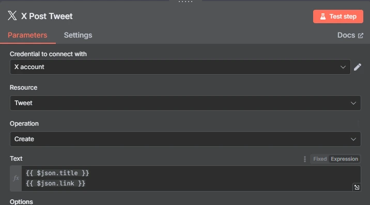Click the X Post Tweet node title
Screen dimensions: 370x205
[47, 16]
